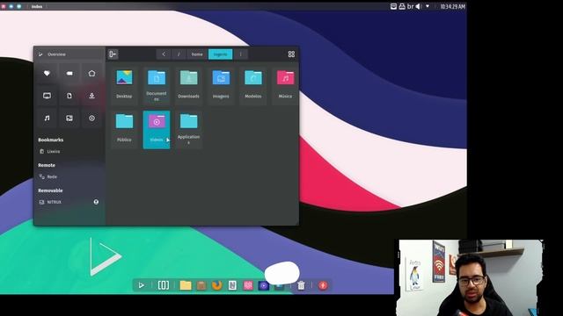
Task: Launch file manager from dock
Action: [186, 285]
